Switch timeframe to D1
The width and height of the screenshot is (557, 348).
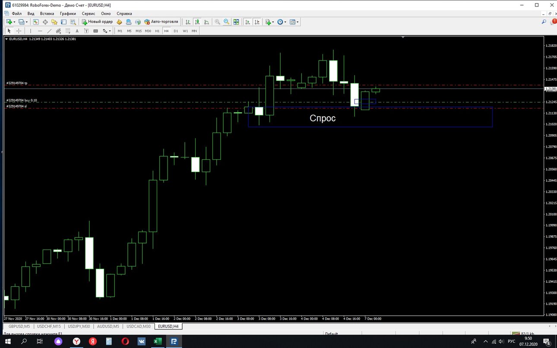[176, 31]
